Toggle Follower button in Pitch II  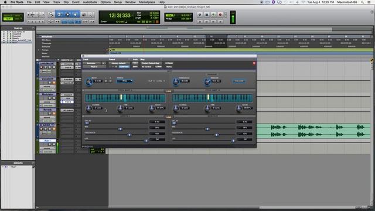click(238, 81)
